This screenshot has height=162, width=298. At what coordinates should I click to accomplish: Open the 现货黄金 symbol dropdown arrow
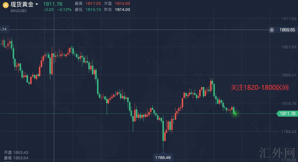point(37,4)
